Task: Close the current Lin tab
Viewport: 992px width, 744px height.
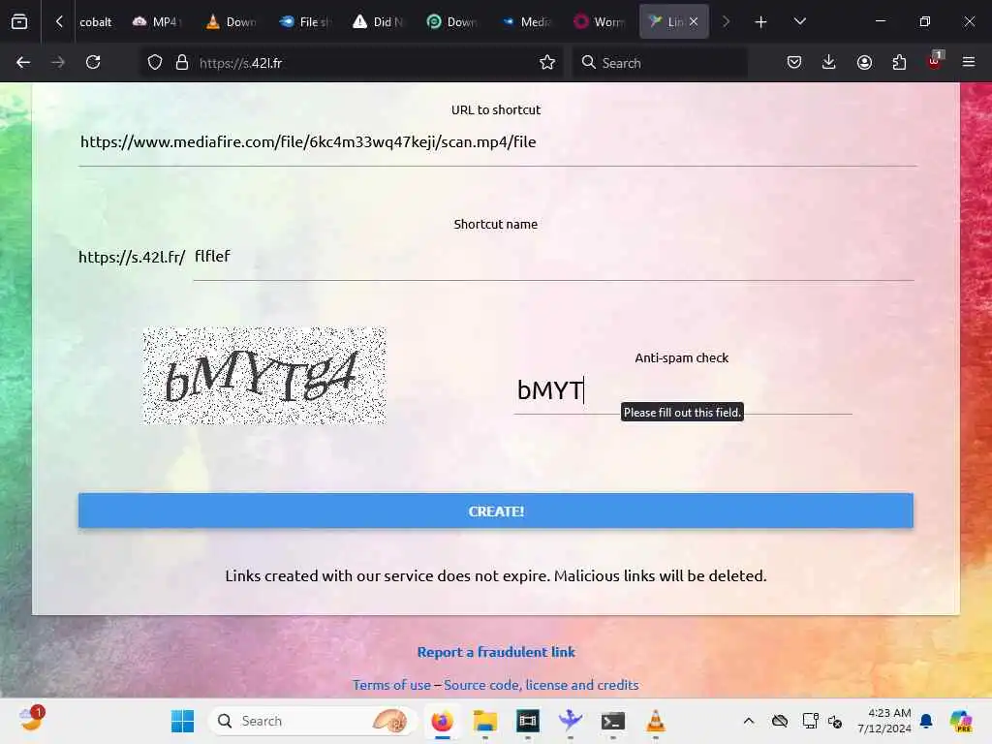Action: pyautogui.click(x=694, y=21)
